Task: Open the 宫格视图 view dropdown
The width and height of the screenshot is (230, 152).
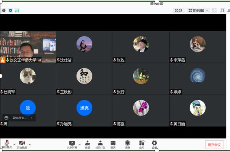Action: tap(198, 11)
